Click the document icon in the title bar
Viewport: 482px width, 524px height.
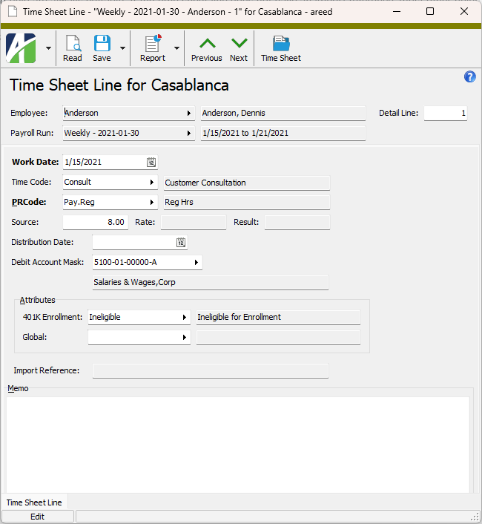[x=13, y=12]
